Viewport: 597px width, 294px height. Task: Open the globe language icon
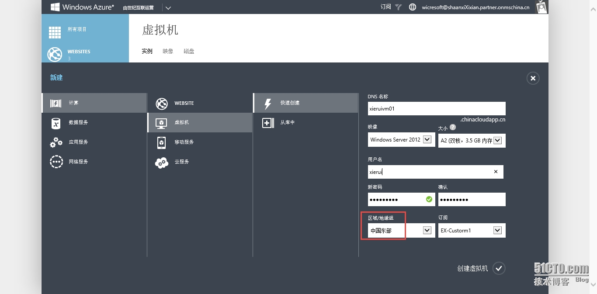pyautogui.click(x=412, y=7)
